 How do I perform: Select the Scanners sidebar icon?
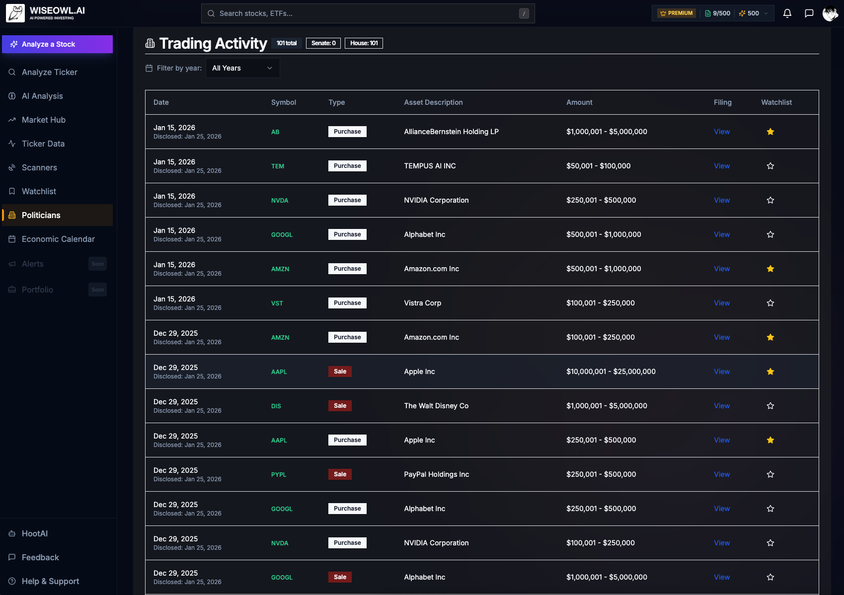(12, 167)
